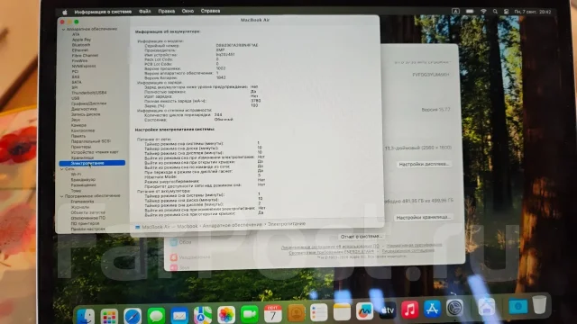The height and width of the screenshot is (324, 577).
Task: Select FireWire in the sidebar
Action: click(79, 61)
